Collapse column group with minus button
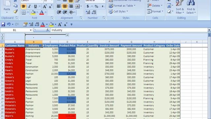 67,35
